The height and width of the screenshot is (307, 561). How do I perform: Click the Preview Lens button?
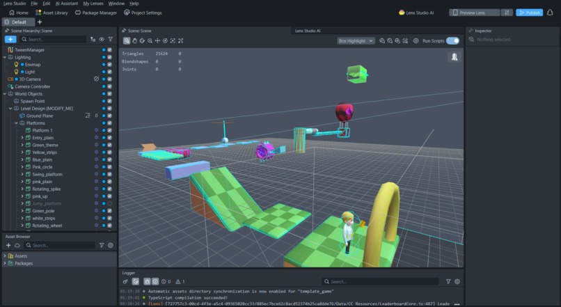475,13
